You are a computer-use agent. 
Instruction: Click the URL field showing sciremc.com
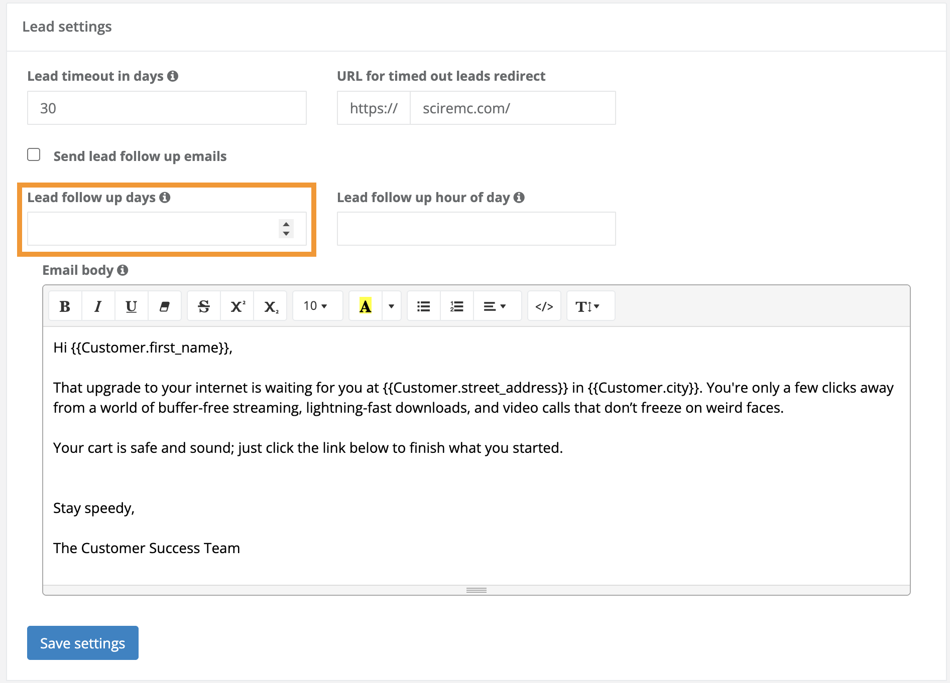point(512,107)
